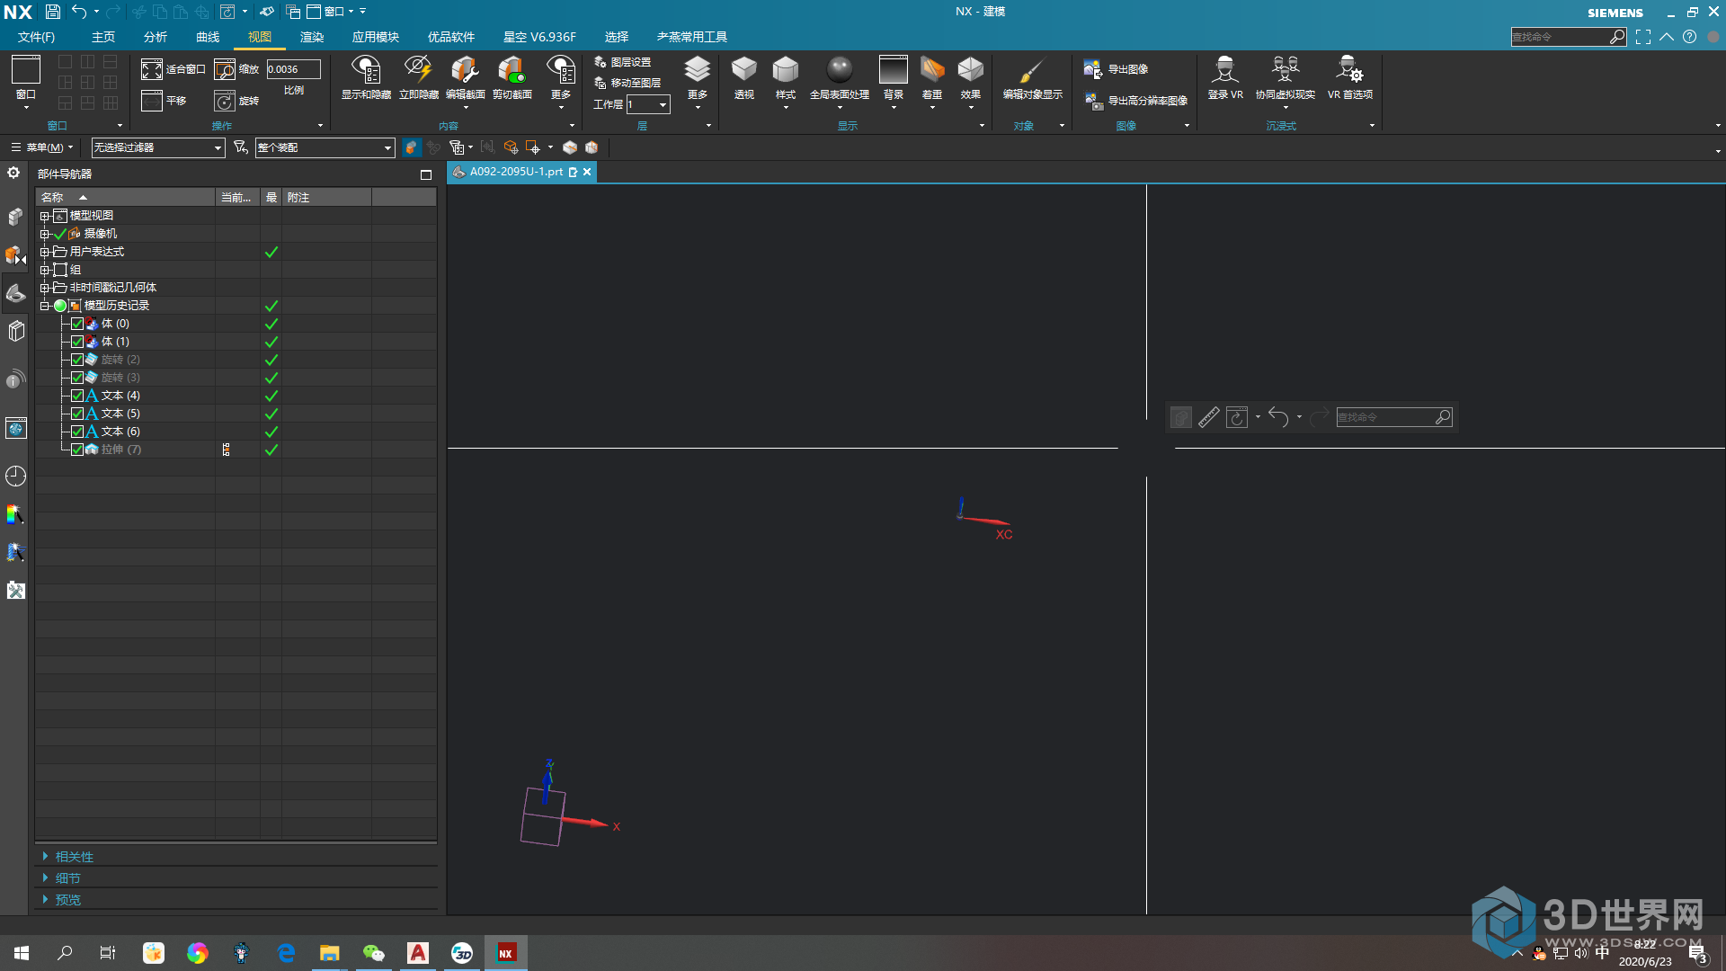This screenshot has height=971, width=1726.
Task: Click 登录 VR icon
Action: click(1225, 70)
